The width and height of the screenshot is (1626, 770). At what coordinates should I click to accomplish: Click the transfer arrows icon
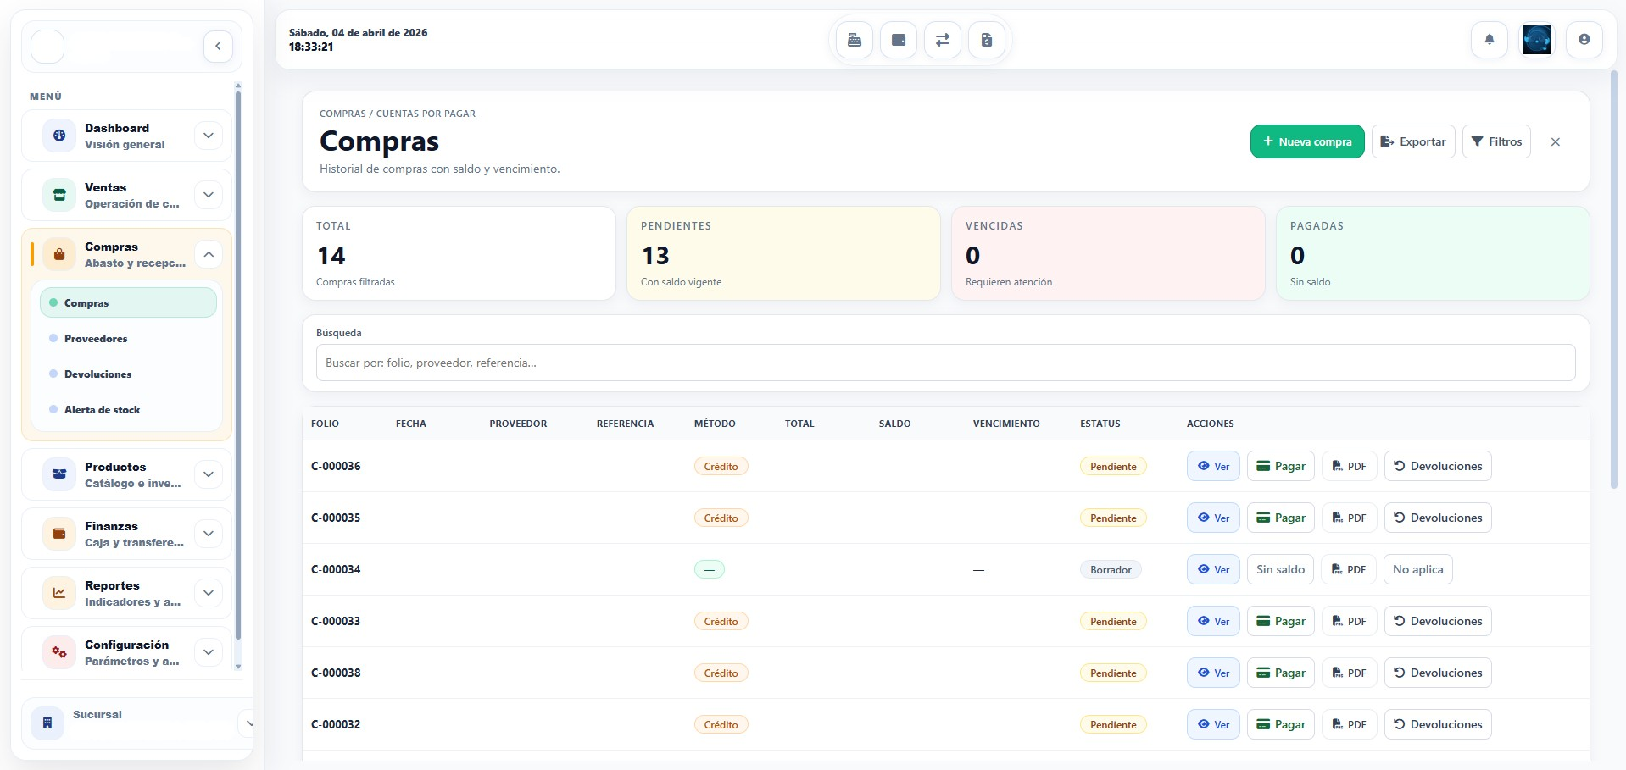[943, 40]
